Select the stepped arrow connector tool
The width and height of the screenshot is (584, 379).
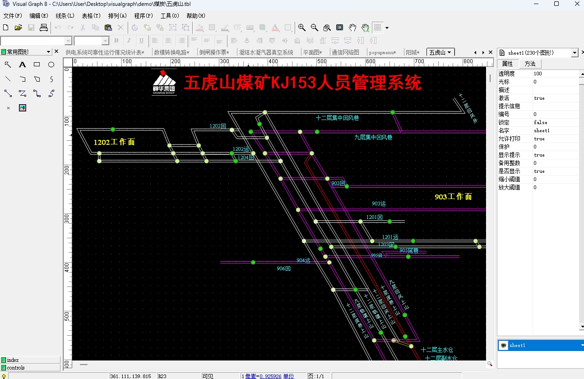37,93
